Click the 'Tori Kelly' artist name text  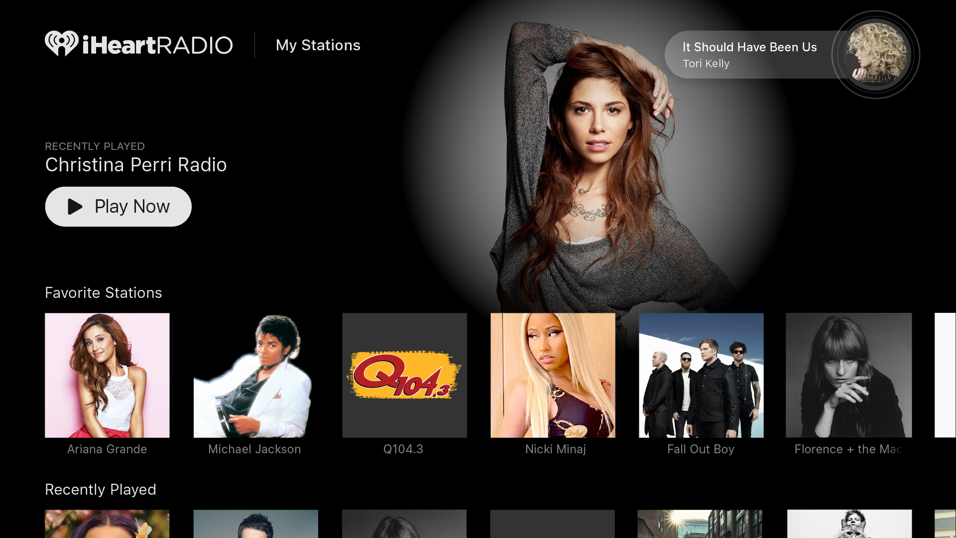point(706,64)
